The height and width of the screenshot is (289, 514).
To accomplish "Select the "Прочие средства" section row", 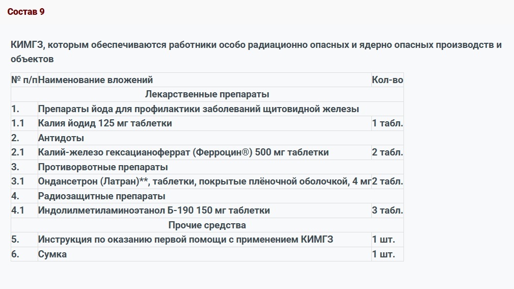I will coord(207,225).
